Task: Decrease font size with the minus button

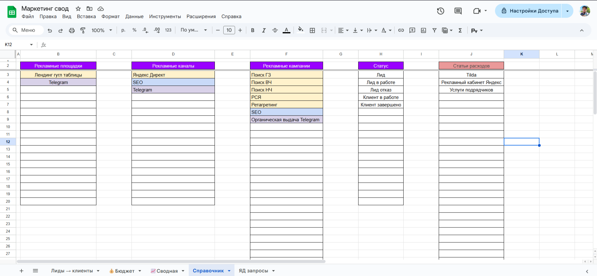Action: [x=218, y=30]
